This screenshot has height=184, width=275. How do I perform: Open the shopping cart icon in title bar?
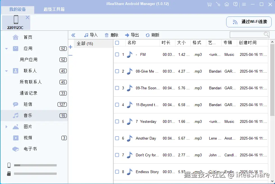click(x=209, y=4)
